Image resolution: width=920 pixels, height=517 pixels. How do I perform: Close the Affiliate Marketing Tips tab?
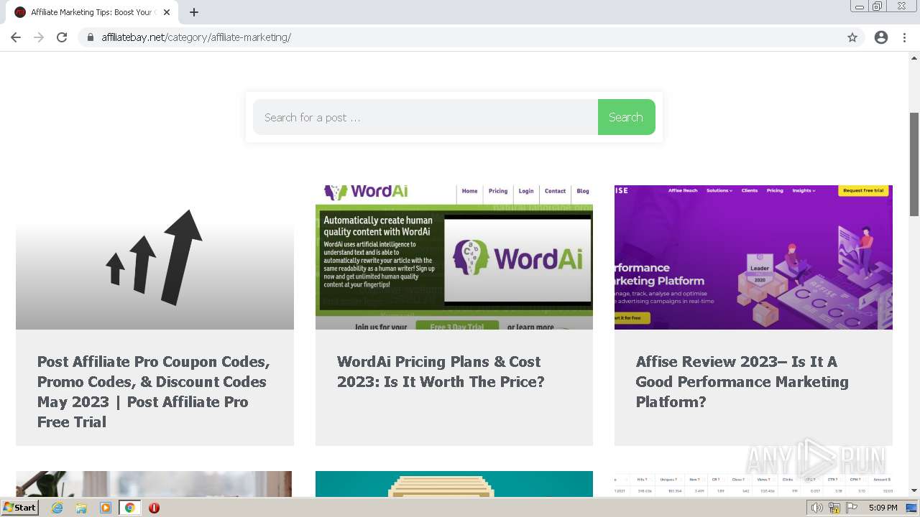167,12
